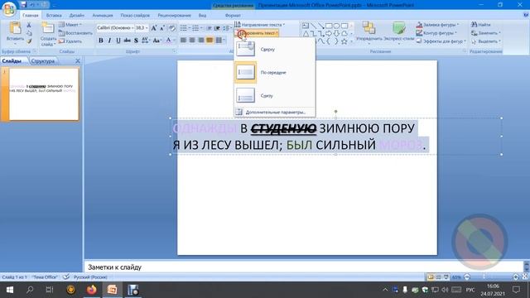Align text to the right
This screenshot has width=530, height=298.
(200, 41)
